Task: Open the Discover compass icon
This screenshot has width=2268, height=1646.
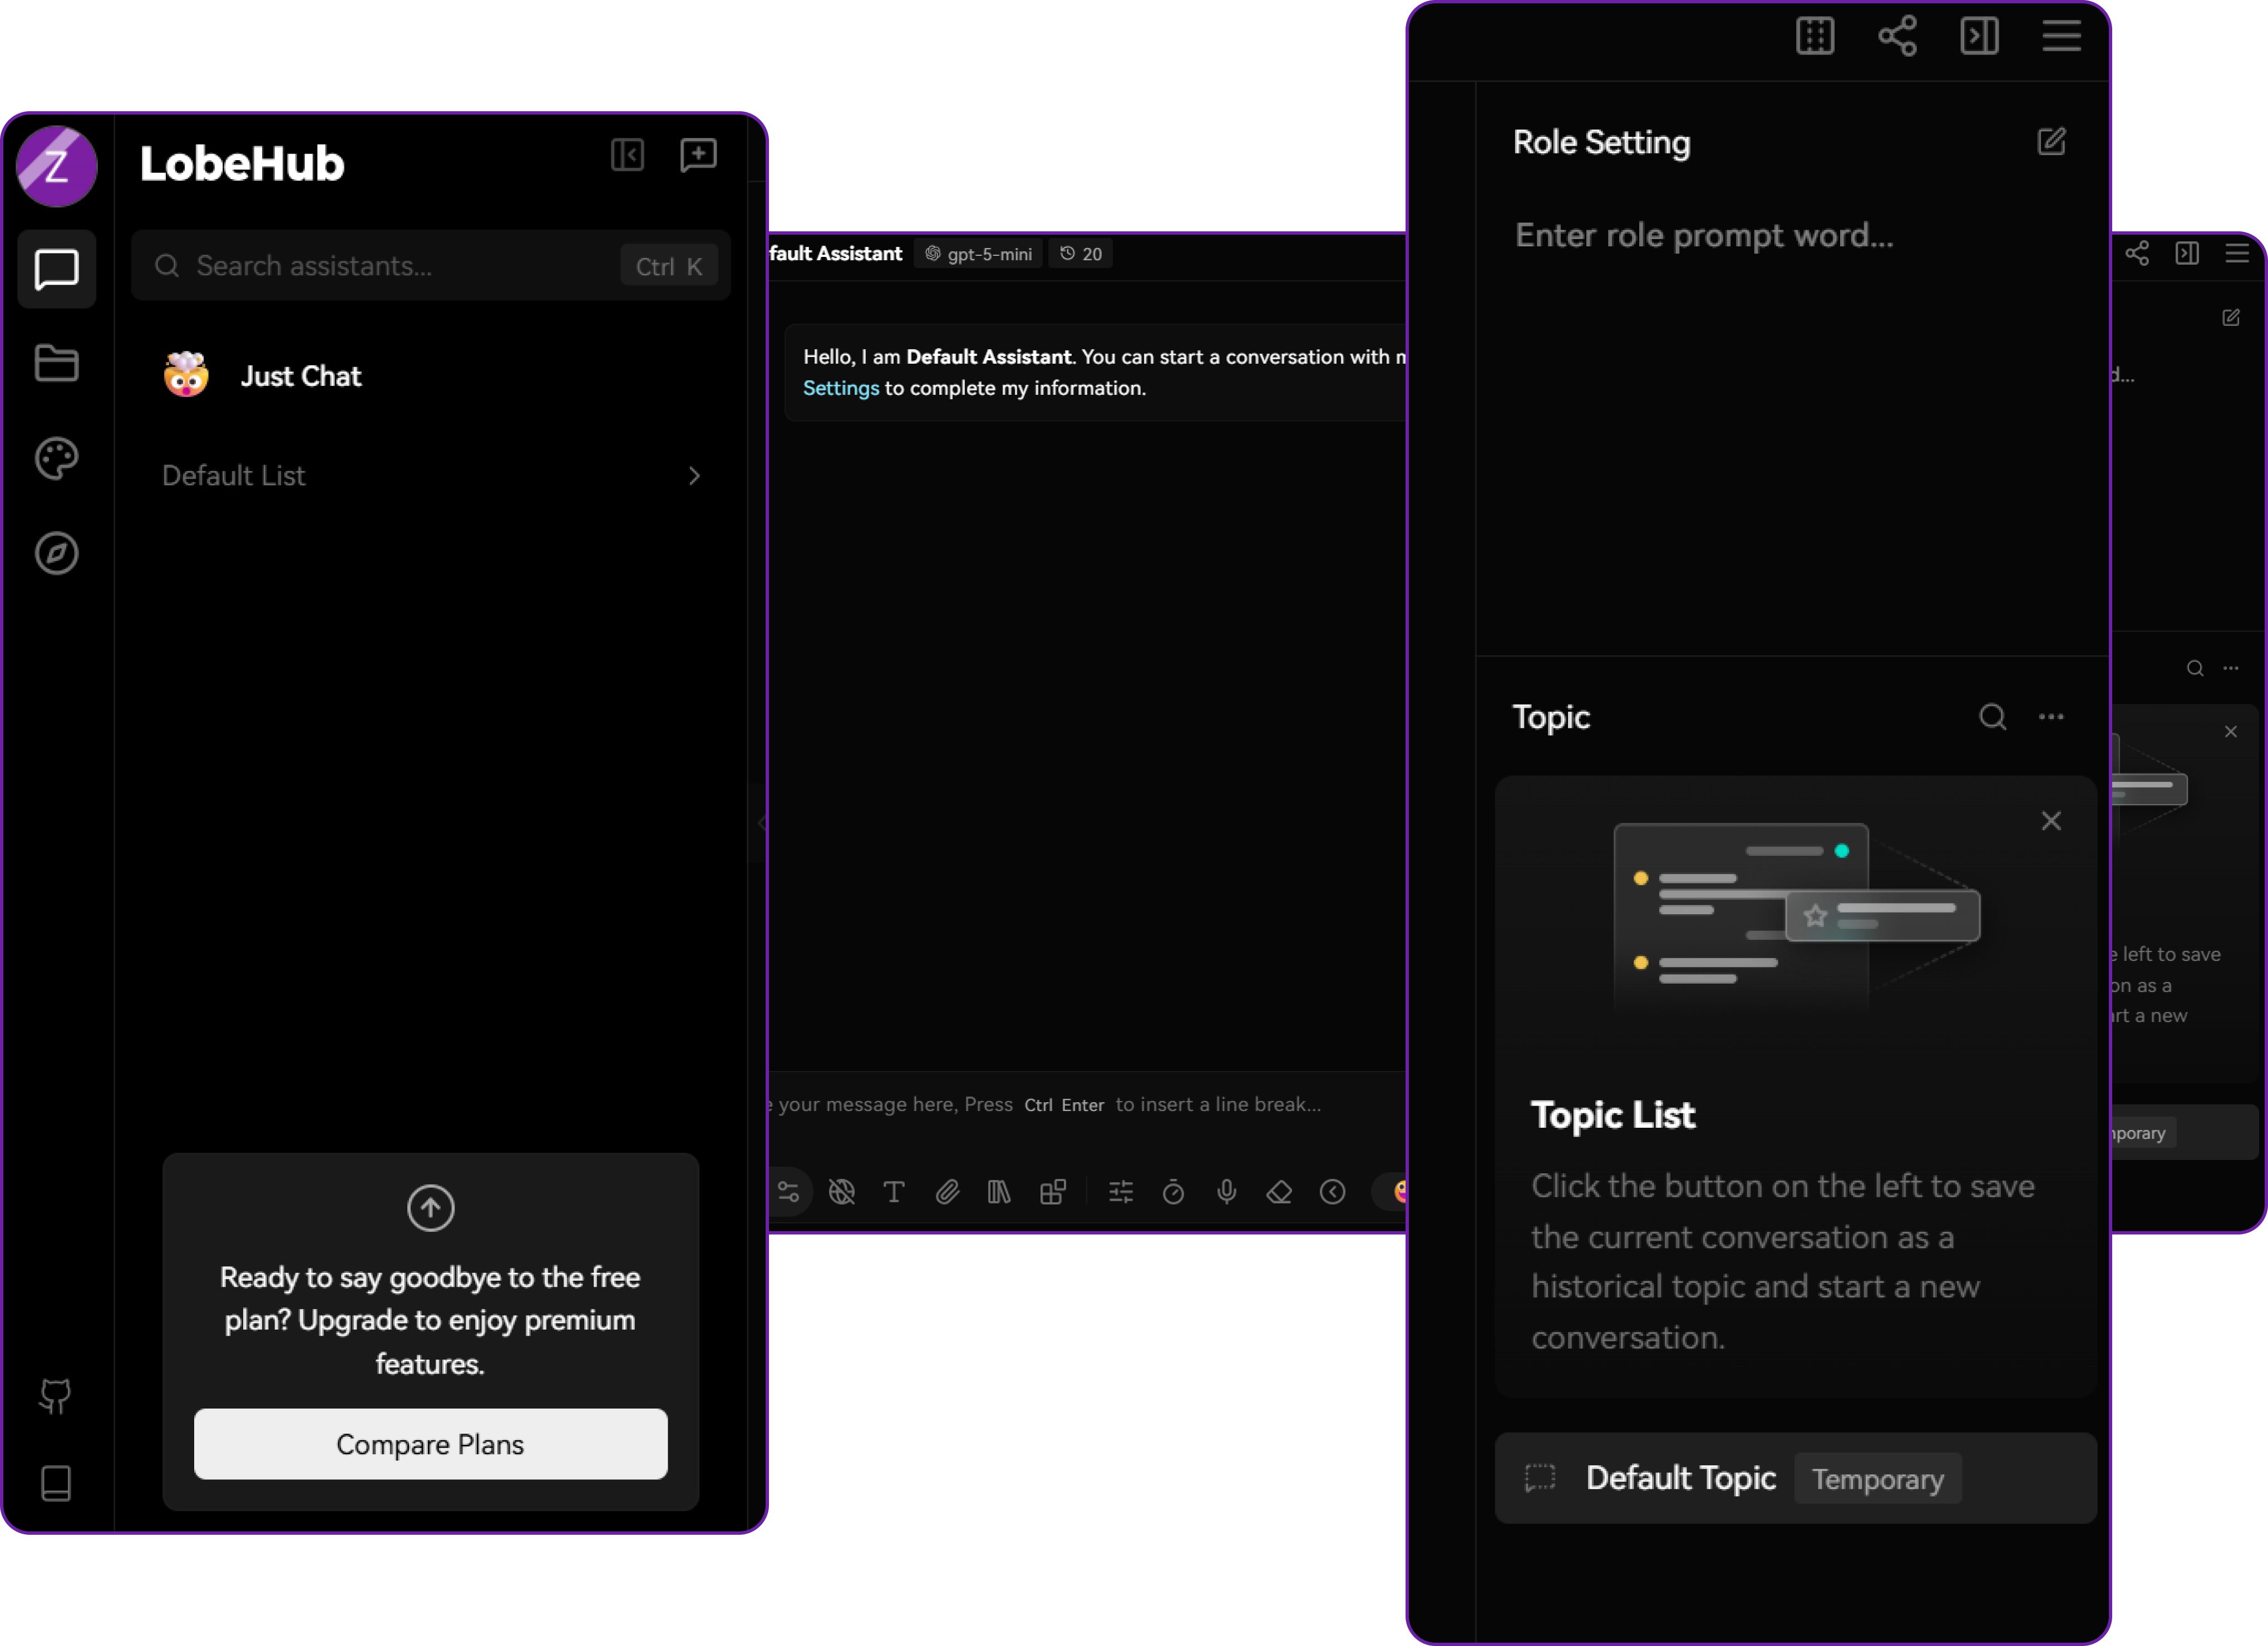Action: (56, 553)
